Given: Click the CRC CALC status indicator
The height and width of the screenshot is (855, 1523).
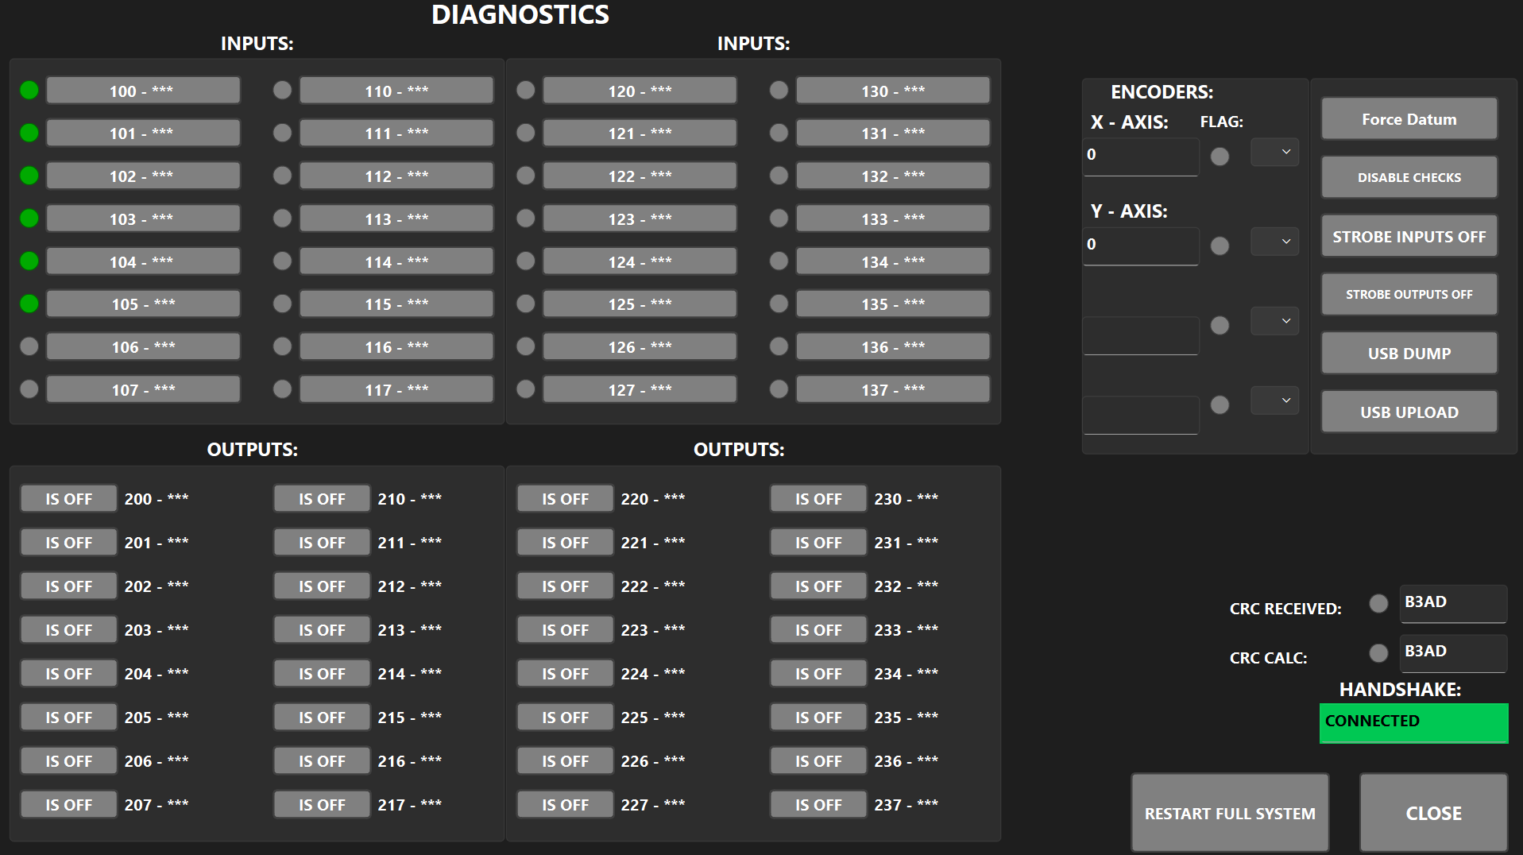Looking at the screenshot, I should [1378, 653].
